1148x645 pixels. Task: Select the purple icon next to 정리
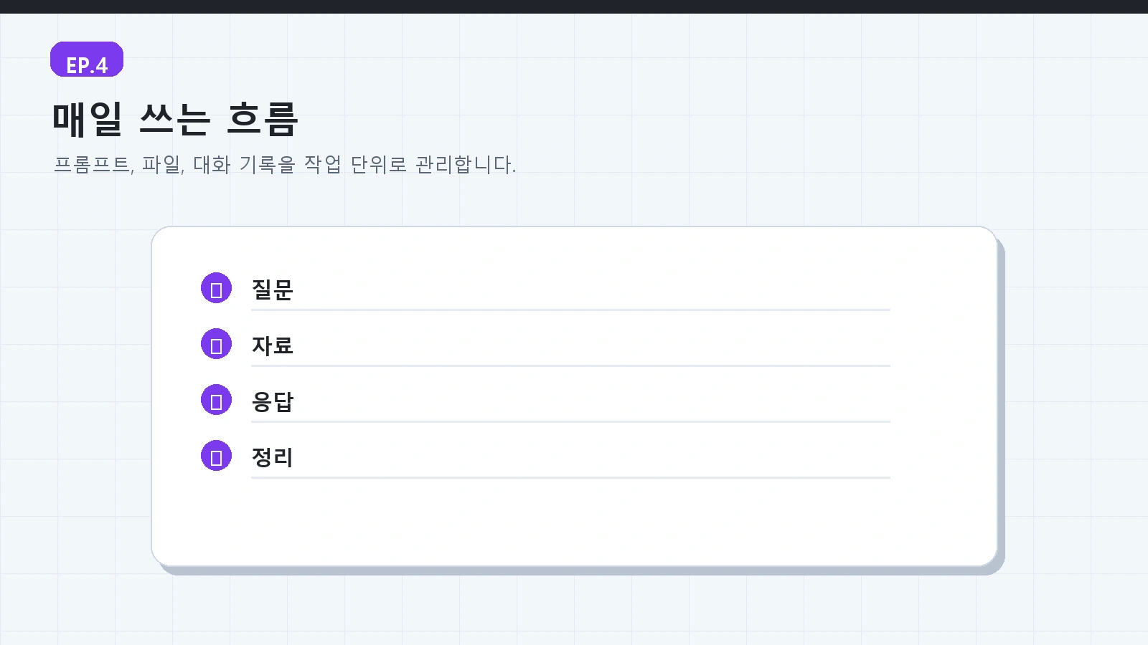pyautogui.click(x=216, y=456)
